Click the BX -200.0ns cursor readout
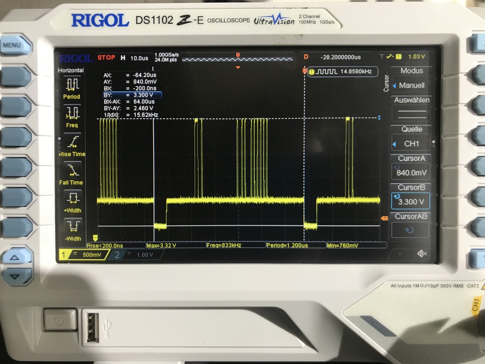The height and width of the screenshot is (364, 485). click(x=129, y=88)
